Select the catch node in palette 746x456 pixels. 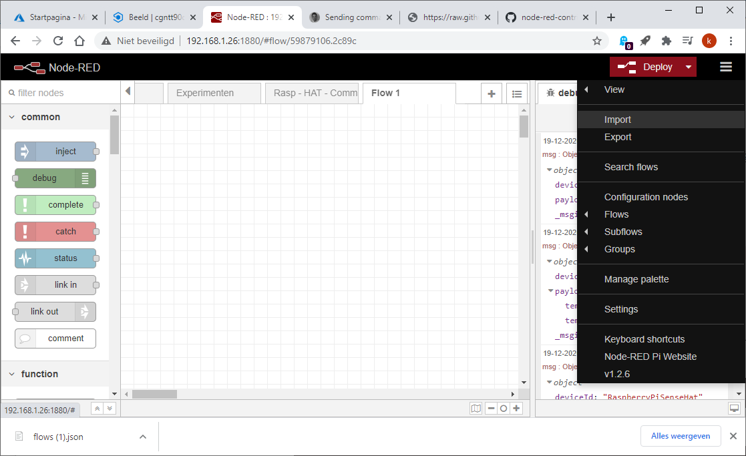click(x=55, y=231)
